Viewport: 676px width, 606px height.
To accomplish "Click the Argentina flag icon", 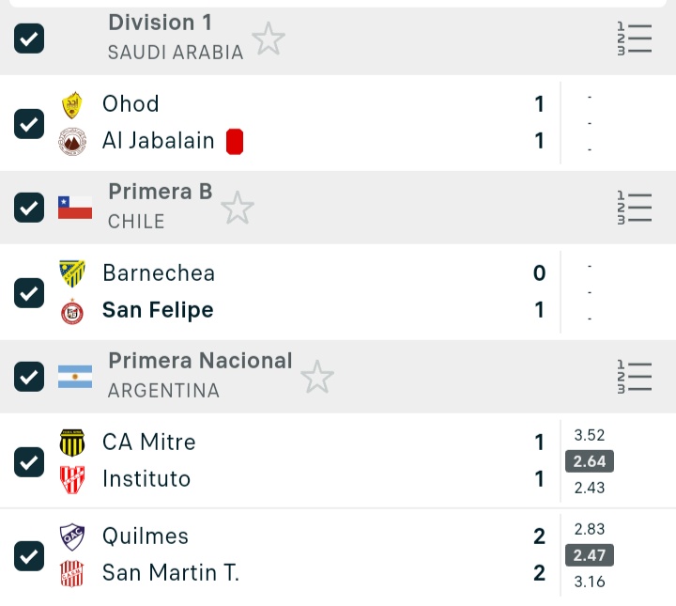I will click(x=75, y=377).
